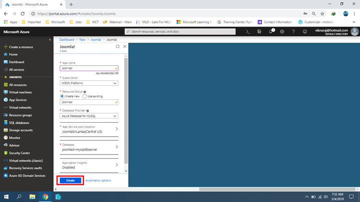
Task: Click Monitor sidebar icon
Action: point(5,138)
